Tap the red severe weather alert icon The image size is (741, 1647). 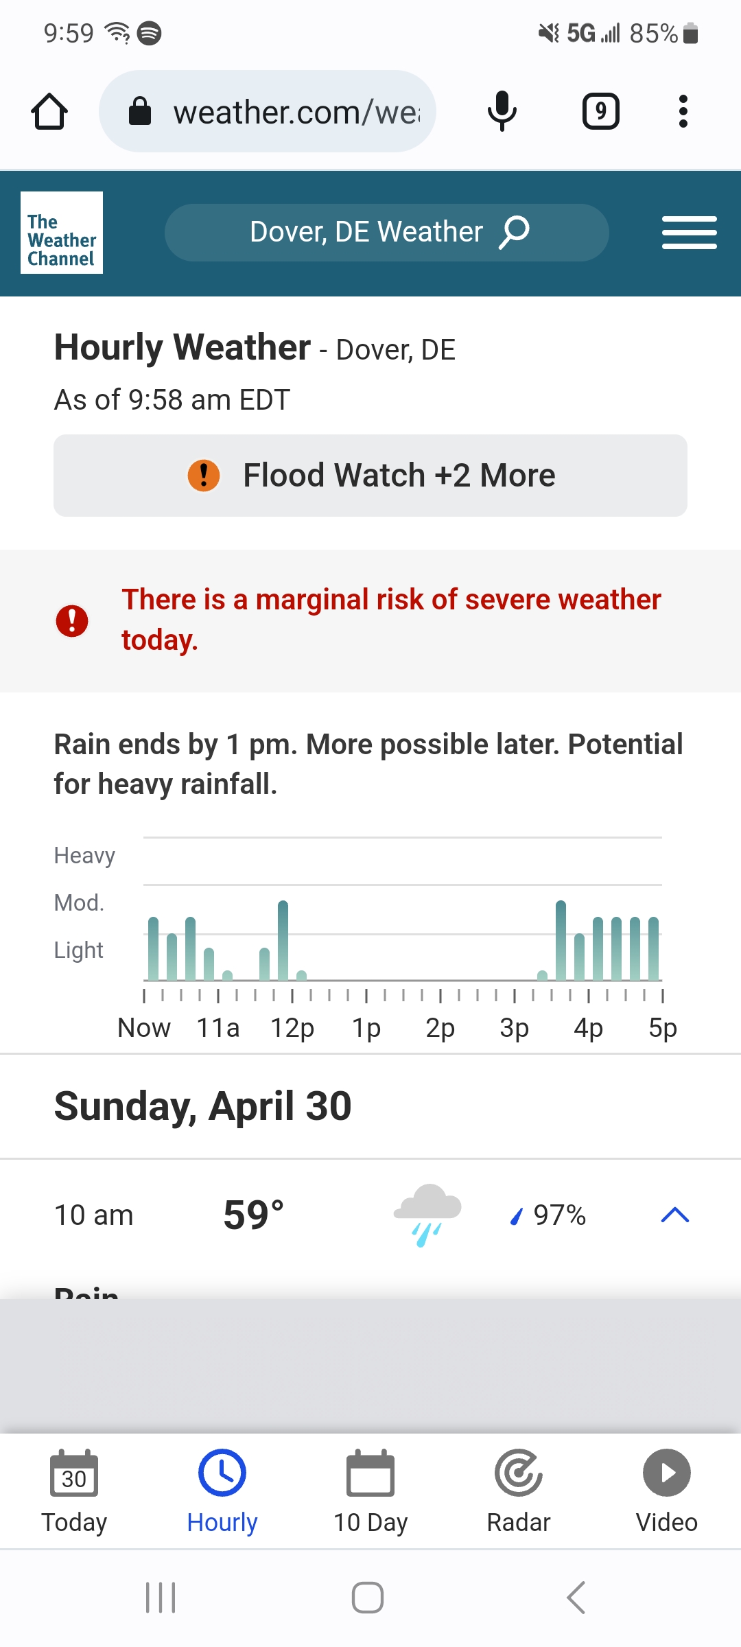(72, 621)
